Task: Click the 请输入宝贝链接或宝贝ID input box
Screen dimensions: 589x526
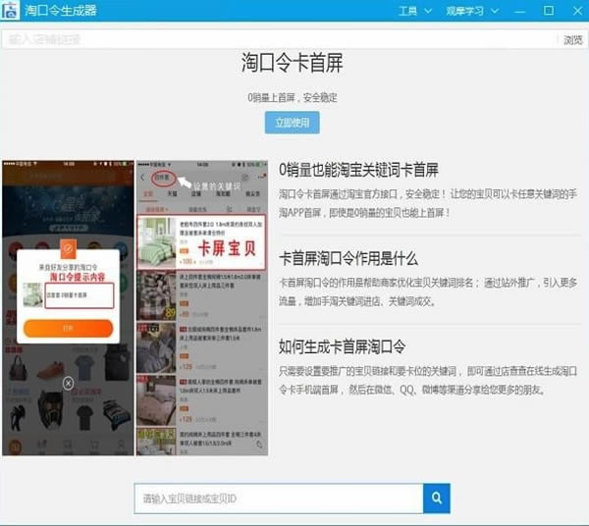Action: (x=279, y=499)
